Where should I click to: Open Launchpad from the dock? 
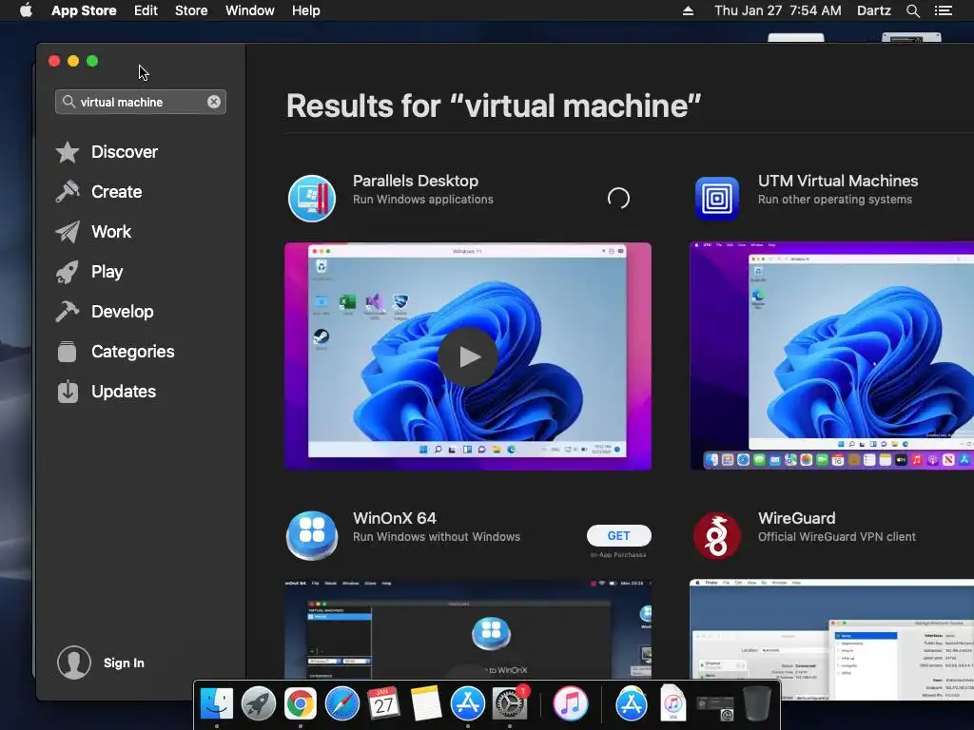(259, 704)
